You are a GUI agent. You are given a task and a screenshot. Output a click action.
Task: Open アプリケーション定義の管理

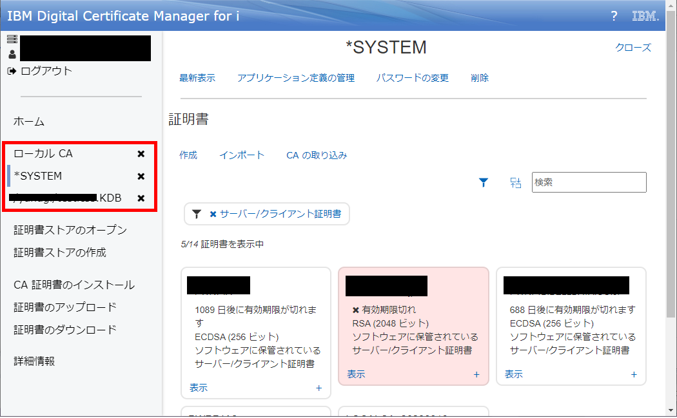click(x=296, y=78)
